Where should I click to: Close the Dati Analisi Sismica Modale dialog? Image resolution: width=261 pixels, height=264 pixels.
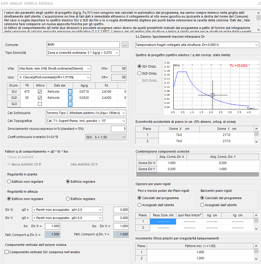coord(259,4)
